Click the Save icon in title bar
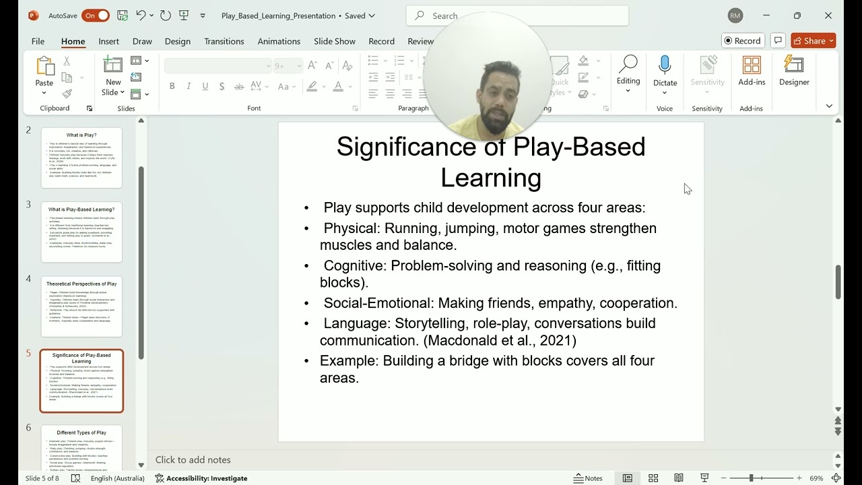 click(x=123, y=15)
